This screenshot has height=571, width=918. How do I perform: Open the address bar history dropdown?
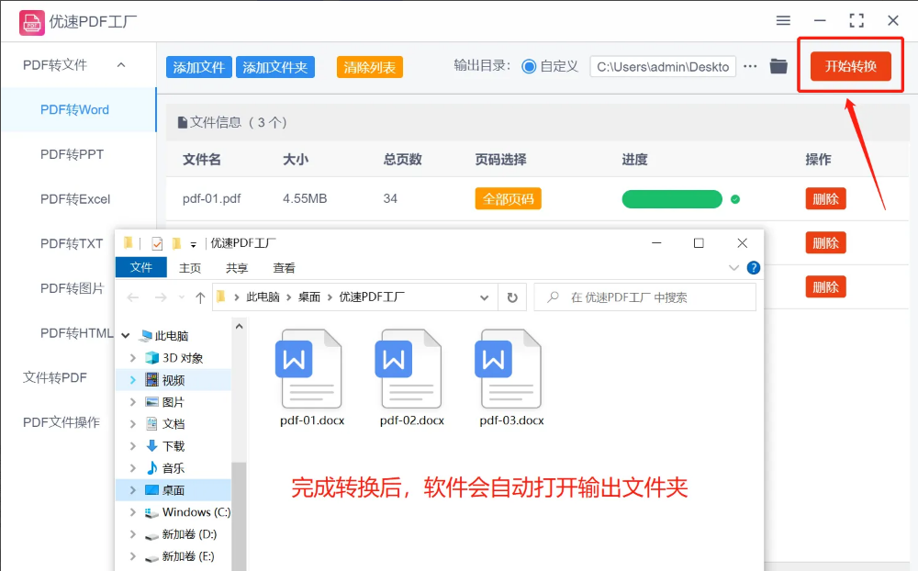(x=485, y=297)
